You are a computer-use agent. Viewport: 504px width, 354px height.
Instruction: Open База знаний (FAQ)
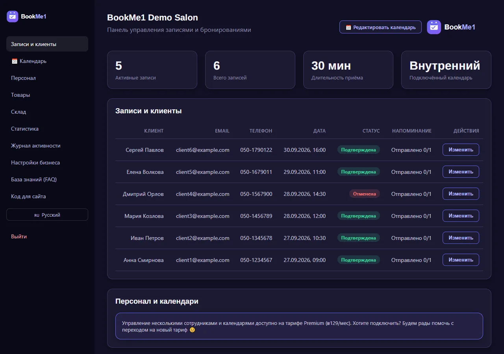click(x=47, y=179)
